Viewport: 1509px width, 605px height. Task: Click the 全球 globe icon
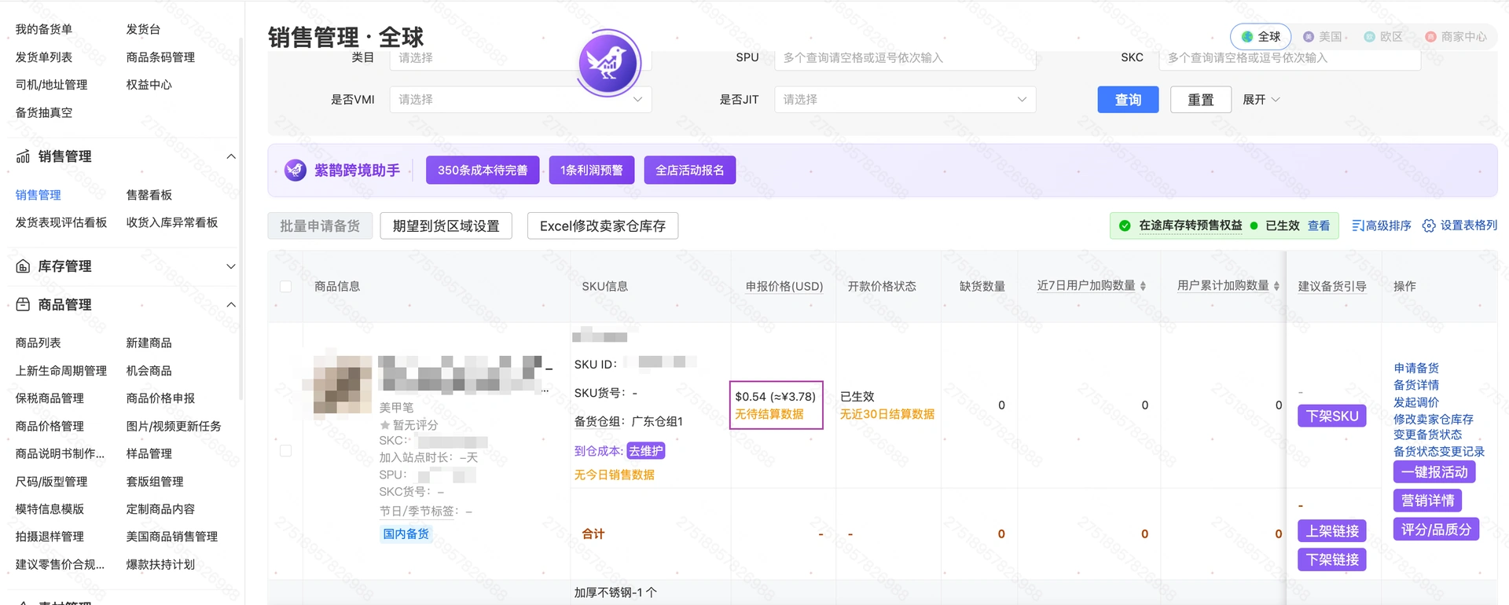(1247, 37)
